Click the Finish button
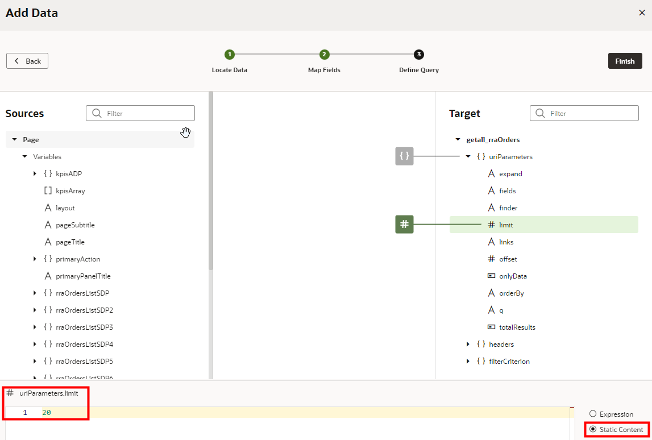 (625, 61)
